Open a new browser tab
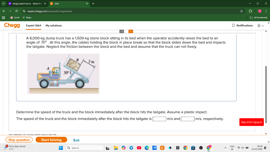The width and height of the screenshot is (270, 152). [93, 3]
